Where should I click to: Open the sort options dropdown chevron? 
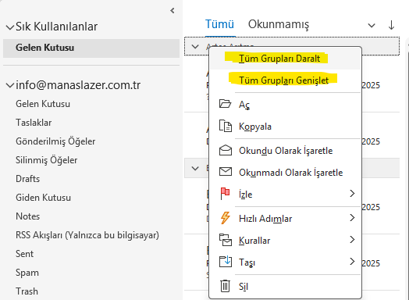pyautogui.click(x=372, y=25)
